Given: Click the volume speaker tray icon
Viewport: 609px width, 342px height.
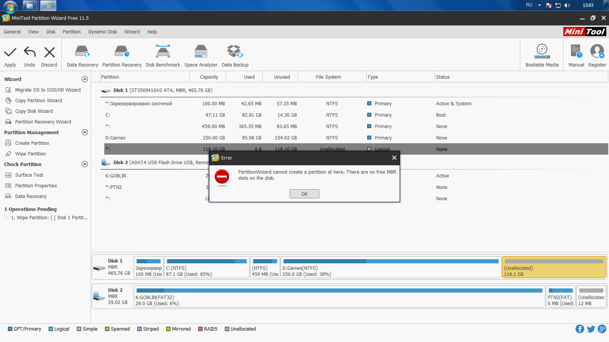Looking at the screenshot, I should pos(567,5).
